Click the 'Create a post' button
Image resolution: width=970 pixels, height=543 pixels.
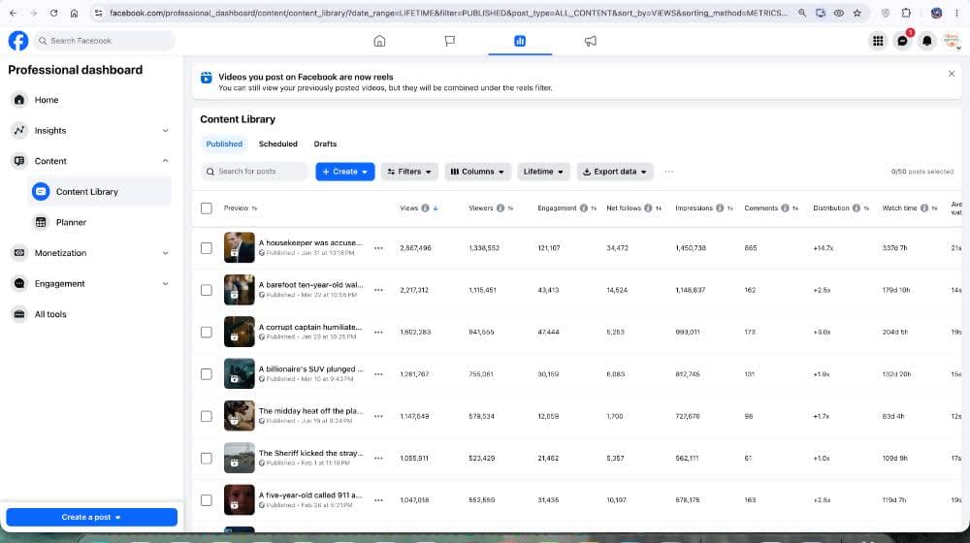[91, 517]
